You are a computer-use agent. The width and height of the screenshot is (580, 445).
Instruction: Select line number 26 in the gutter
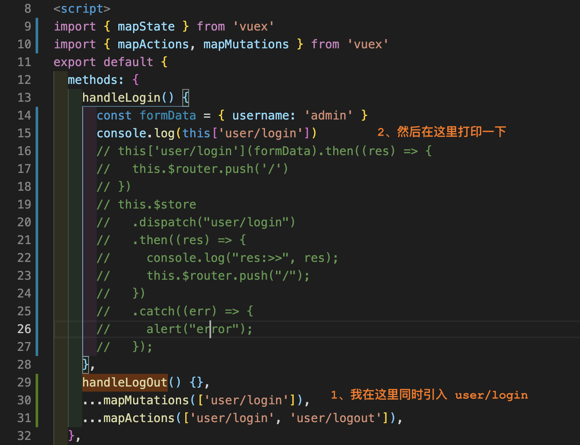pyautogui.click(x=24, y=329)
